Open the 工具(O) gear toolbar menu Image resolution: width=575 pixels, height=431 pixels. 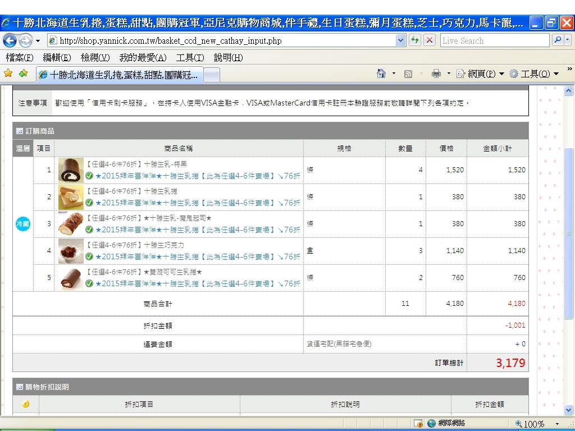[535, 74]
